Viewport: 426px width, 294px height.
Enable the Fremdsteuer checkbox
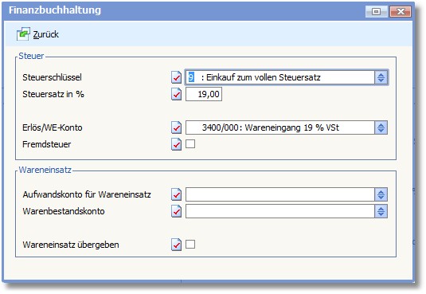(190, 144)
